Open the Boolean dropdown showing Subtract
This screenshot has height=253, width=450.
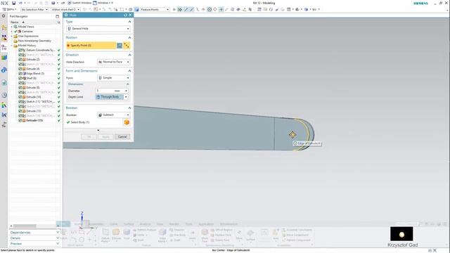click(114, 115)
